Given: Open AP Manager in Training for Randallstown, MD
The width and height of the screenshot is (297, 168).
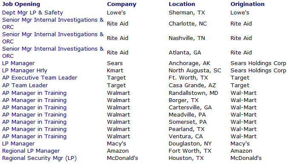Looking at the screenshot, I should (34, 93).
